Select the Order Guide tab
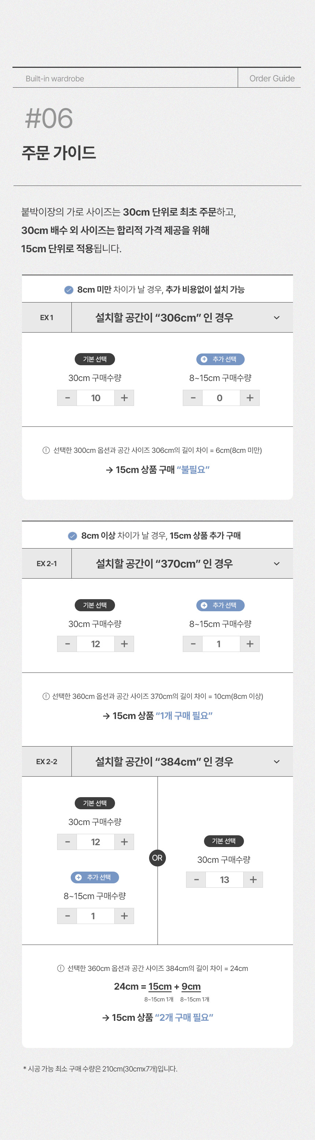 tap(272, 78)
